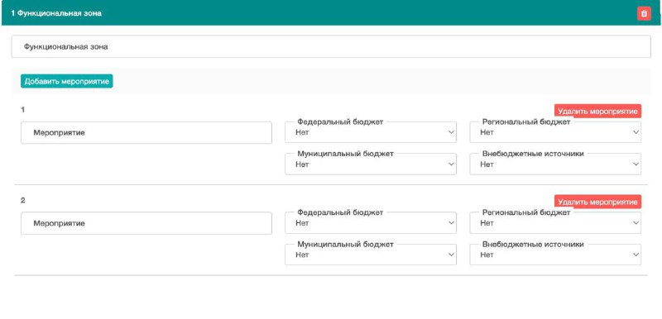Delete functional zone with trash icon
The height and width of the screenshot is (319, 662).
pyautogui.click(x=644, y=13)
